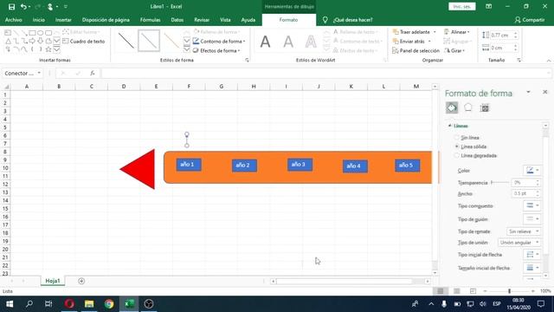The height and width of the screenshot is (312, 554).
Task: Open the Archivo tab
Action: 14,20
